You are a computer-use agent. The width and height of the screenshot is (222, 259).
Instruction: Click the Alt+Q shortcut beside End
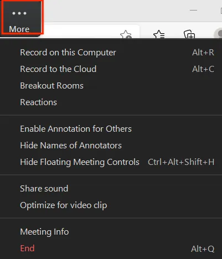coord(203,249)
